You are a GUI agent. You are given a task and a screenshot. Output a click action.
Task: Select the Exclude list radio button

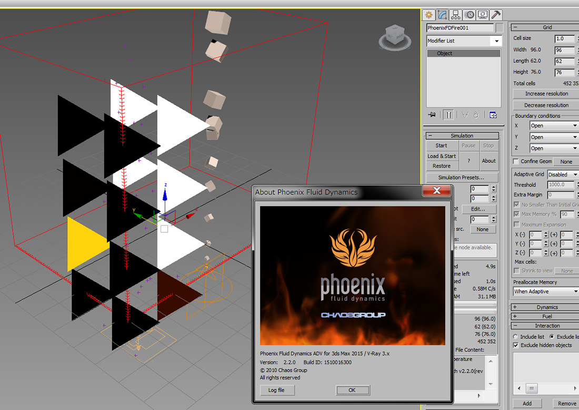[552, 337]
